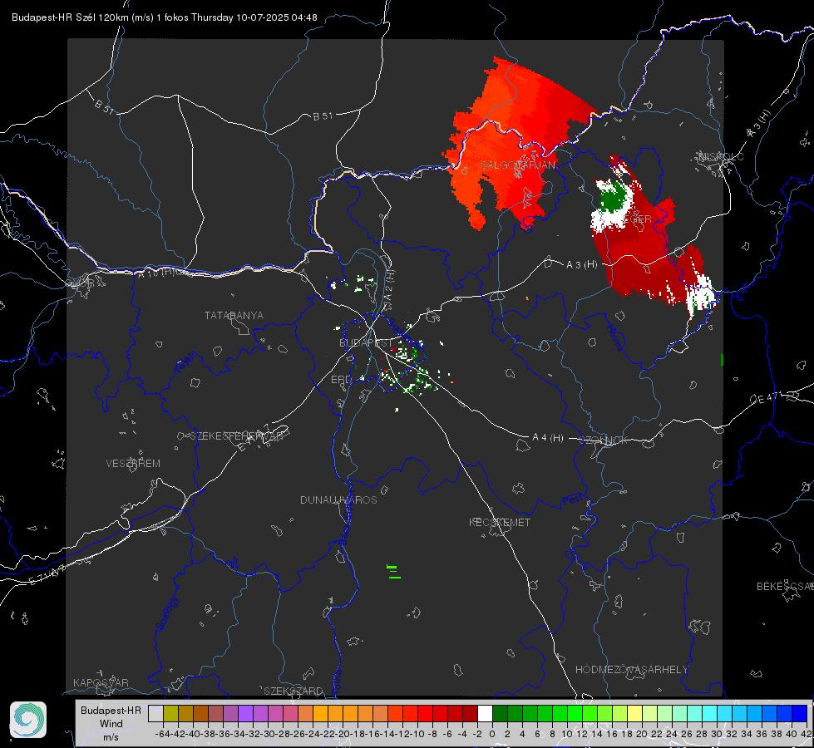The width and height of the screenshot is (814, 748).
Task: Pick the white swatch between -2 and 0
Action: (485, 713)
